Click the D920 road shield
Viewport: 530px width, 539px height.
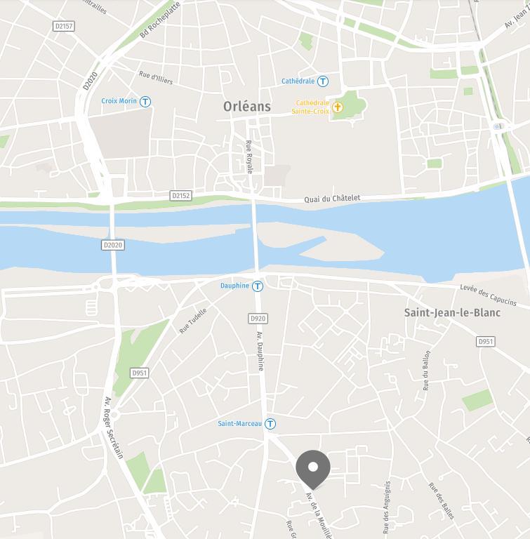258,319
